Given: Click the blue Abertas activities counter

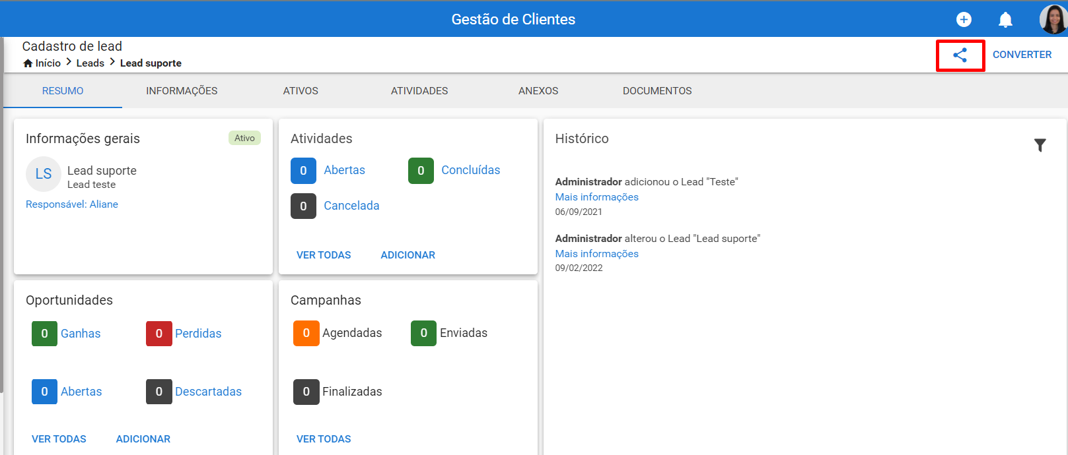Looking at the screenshot, I should (303, 171).
